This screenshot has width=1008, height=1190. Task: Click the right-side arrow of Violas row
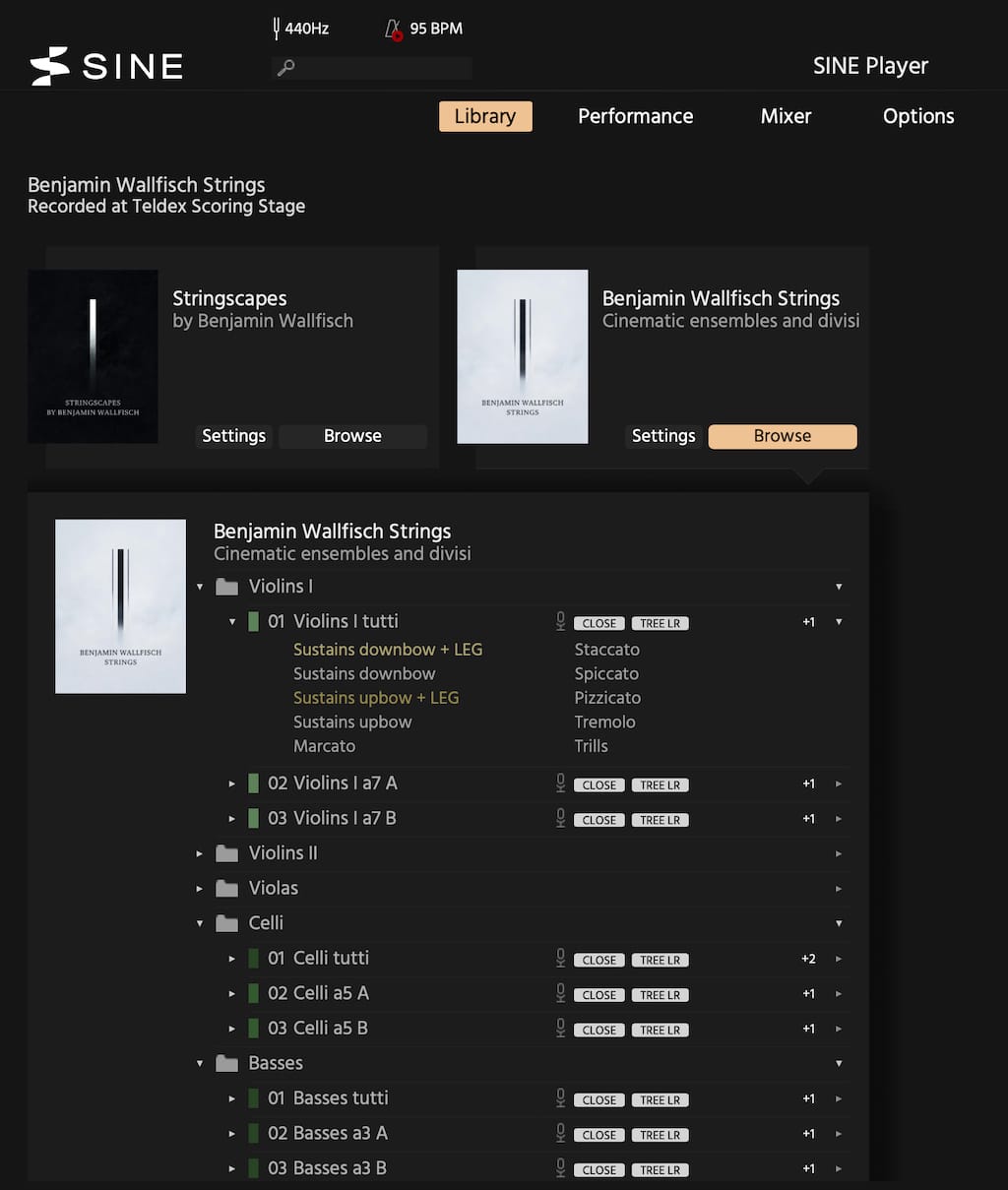[839, 889]
